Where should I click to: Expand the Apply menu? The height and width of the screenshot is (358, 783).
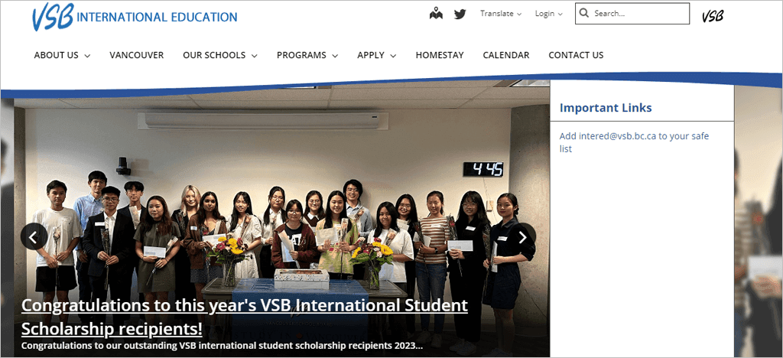376,55
